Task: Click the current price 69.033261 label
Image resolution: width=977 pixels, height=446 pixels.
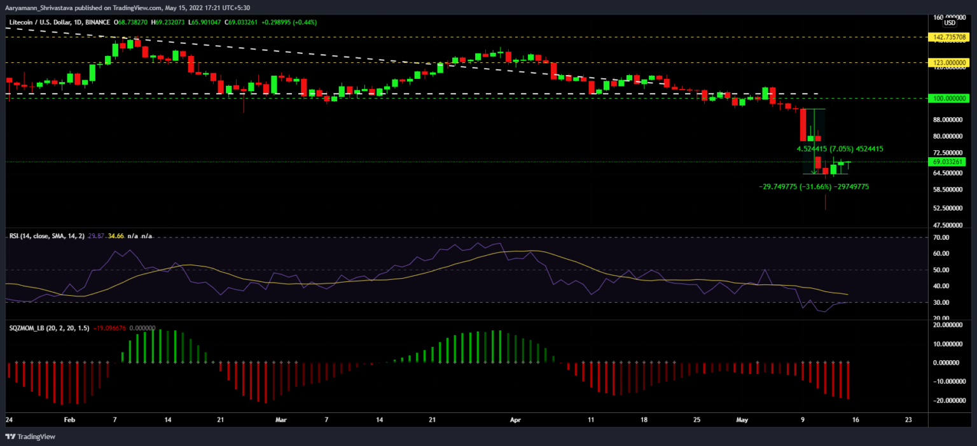Action: (947, 162)
